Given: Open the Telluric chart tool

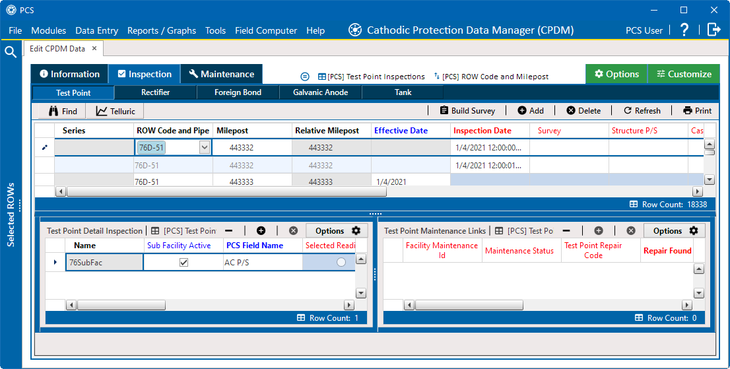Looking at the screenshot, I should tap(115, 111).
